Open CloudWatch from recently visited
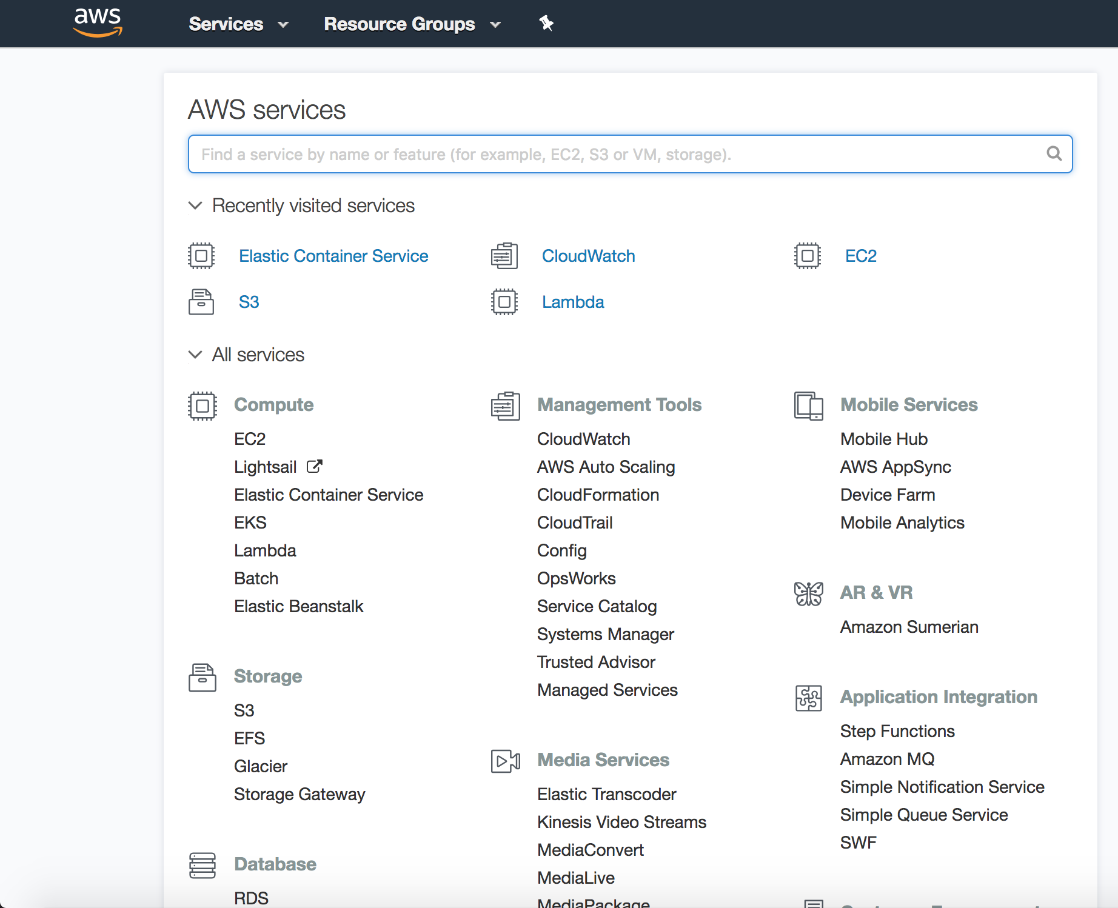The width and height of the screenshot is (1118, 908). (x=588, y=256)
